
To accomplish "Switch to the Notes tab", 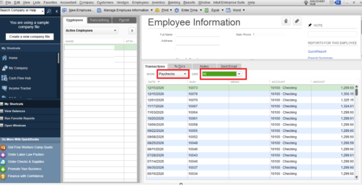I will click(204, 66).
